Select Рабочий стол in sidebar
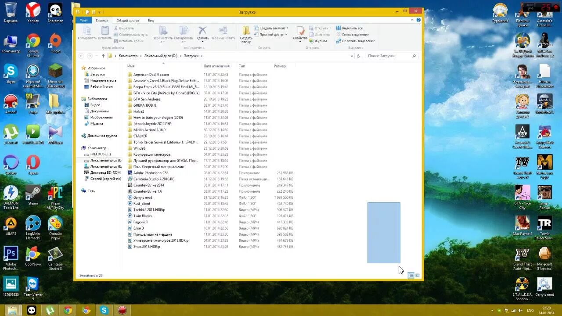Screen dimensions: 562x316 tap(101, 86)
